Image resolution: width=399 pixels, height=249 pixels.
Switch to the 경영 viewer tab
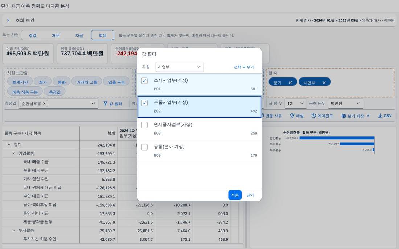[x=33, y=35]
